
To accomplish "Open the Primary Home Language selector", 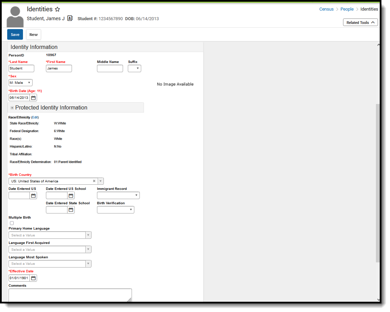I will coord(88,235).
